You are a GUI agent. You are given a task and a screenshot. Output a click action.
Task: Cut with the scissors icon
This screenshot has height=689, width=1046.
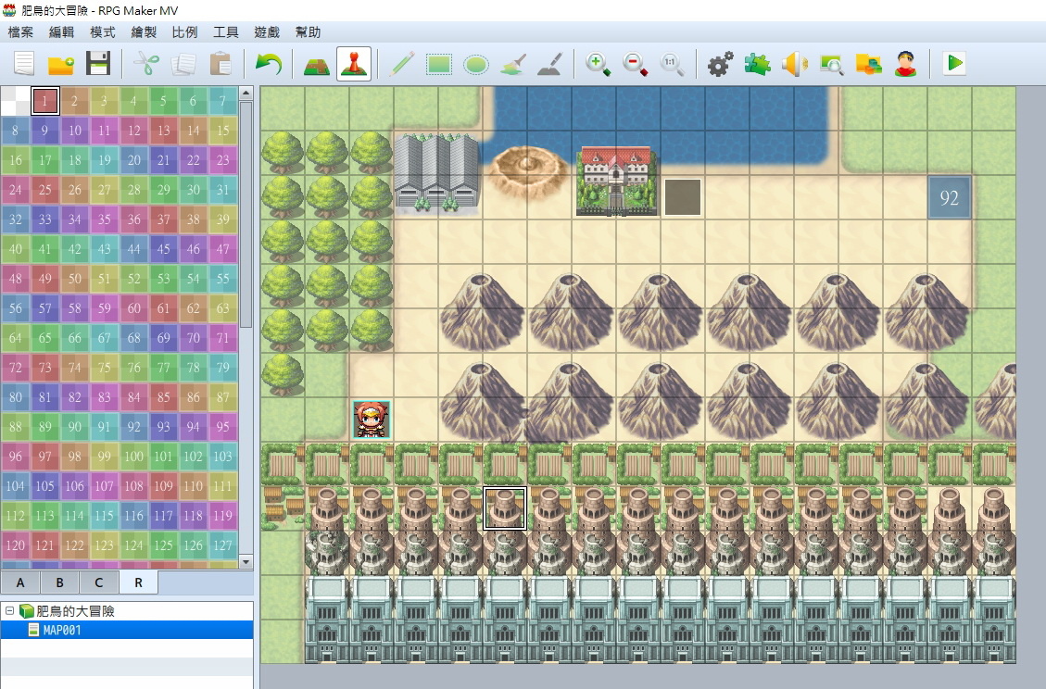[146, 64]
